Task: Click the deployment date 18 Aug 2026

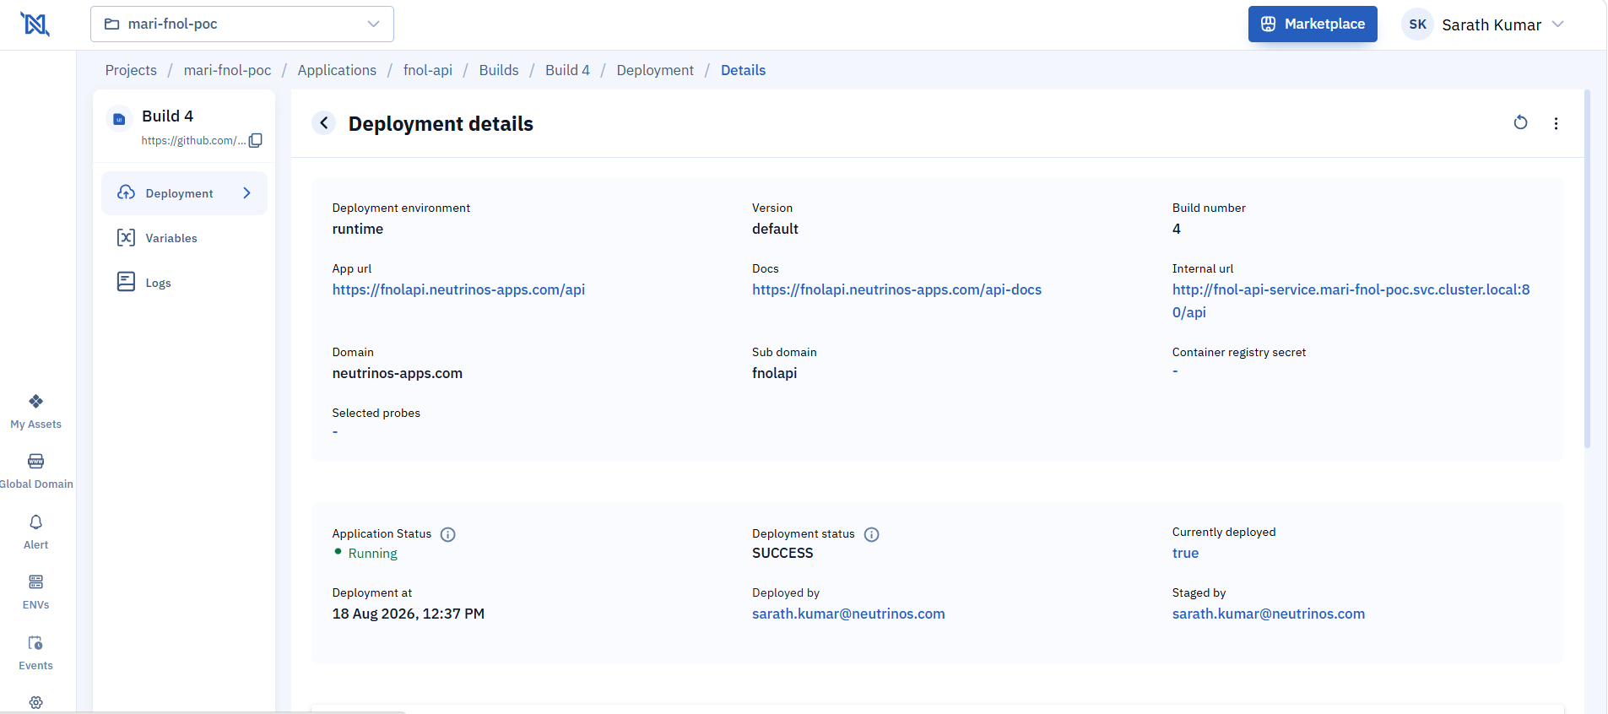Action: pos(408,614)
